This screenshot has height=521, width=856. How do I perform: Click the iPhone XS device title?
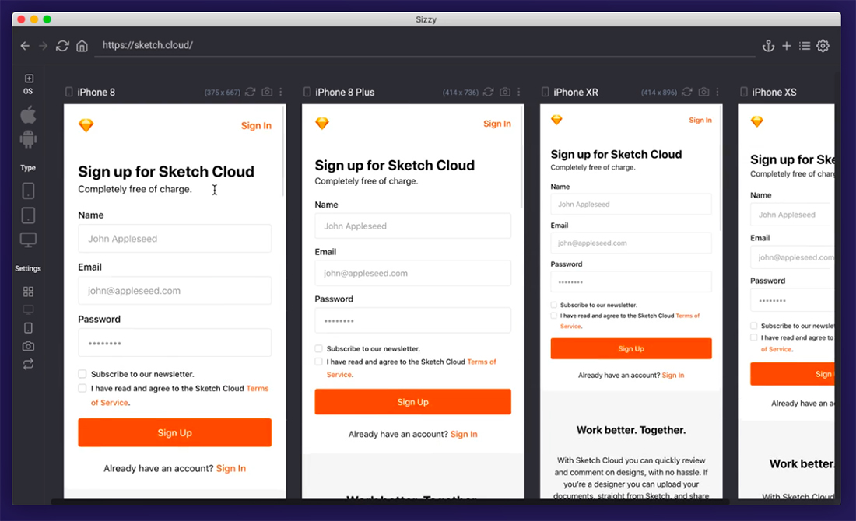tap(774, 93)
